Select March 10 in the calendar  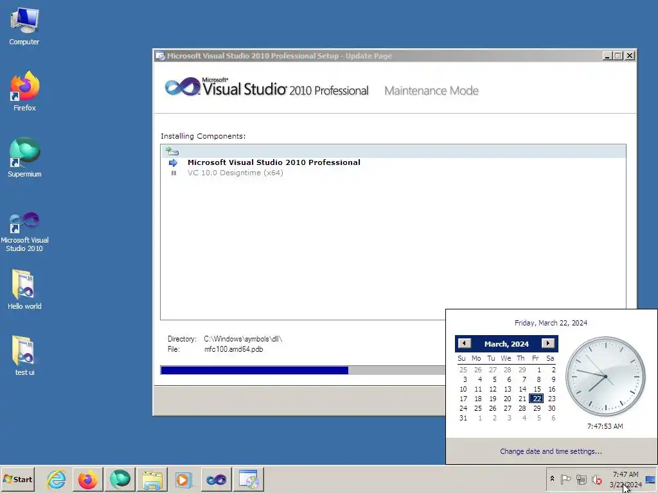(463, 389)
